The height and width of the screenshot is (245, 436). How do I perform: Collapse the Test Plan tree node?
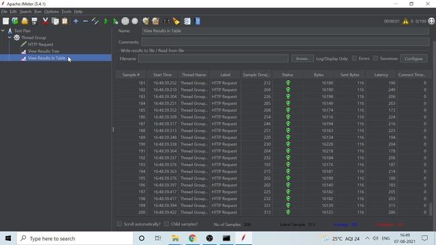click(x=3, y=31)
